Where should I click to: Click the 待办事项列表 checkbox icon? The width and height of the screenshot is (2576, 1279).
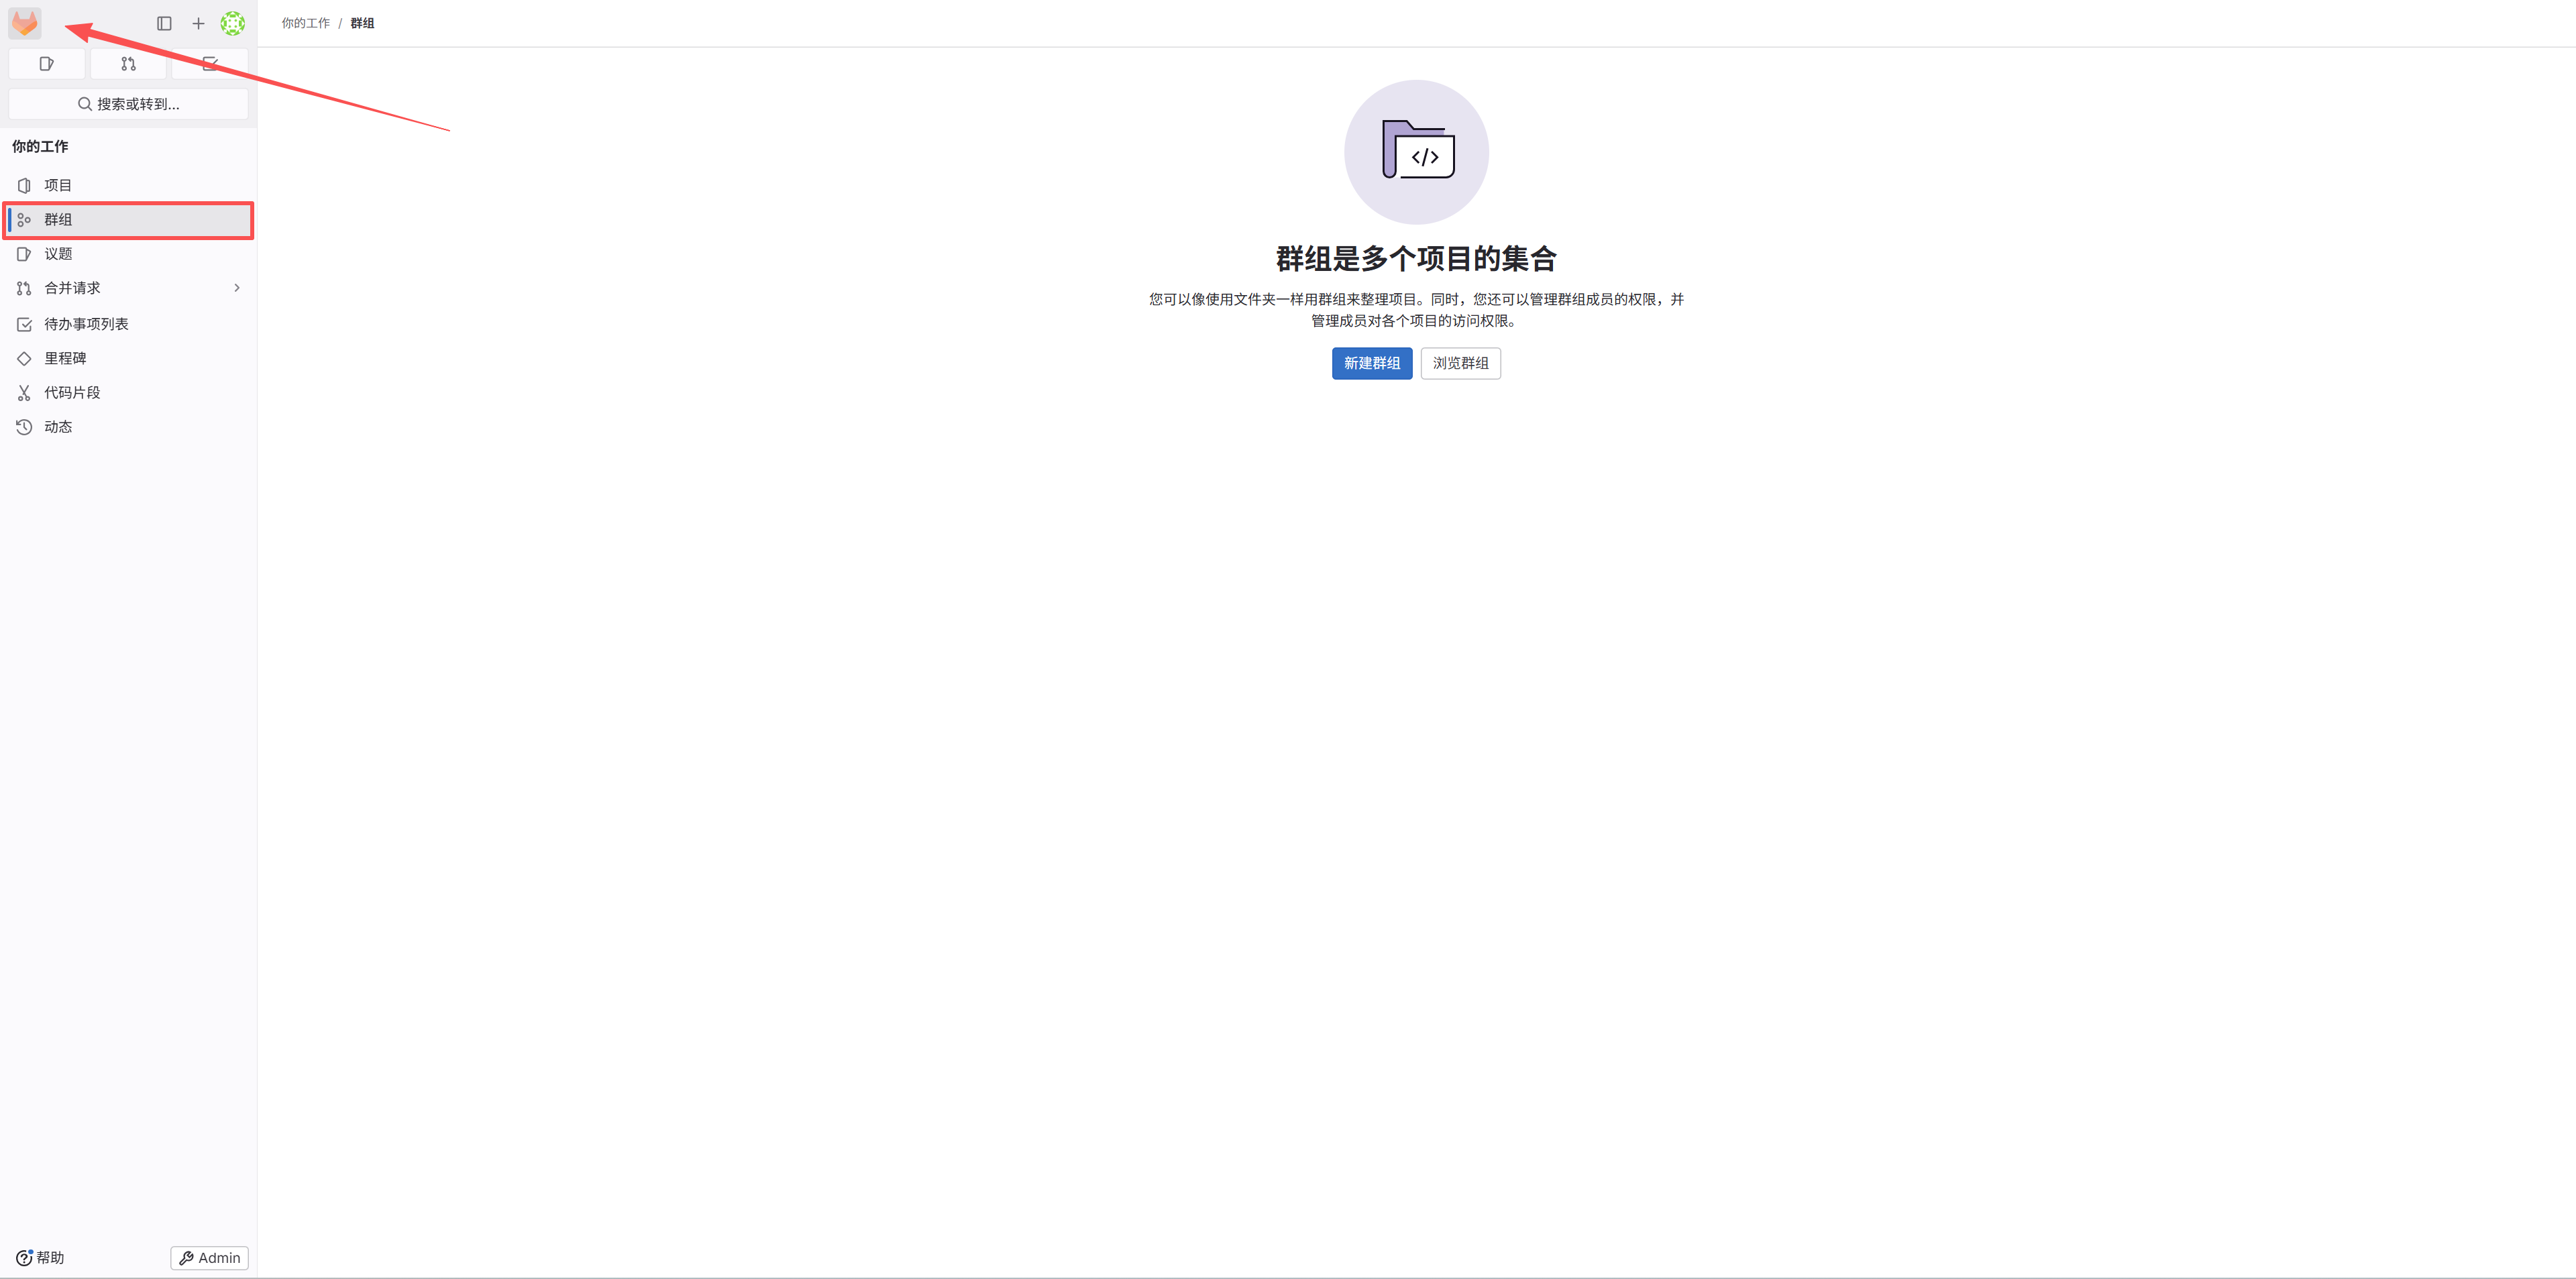[24, 324]
